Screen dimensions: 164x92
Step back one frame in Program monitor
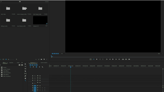(110, 59)
